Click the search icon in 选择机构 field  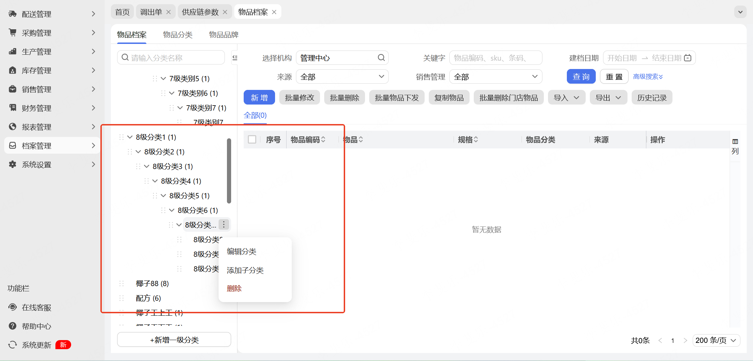381,58
